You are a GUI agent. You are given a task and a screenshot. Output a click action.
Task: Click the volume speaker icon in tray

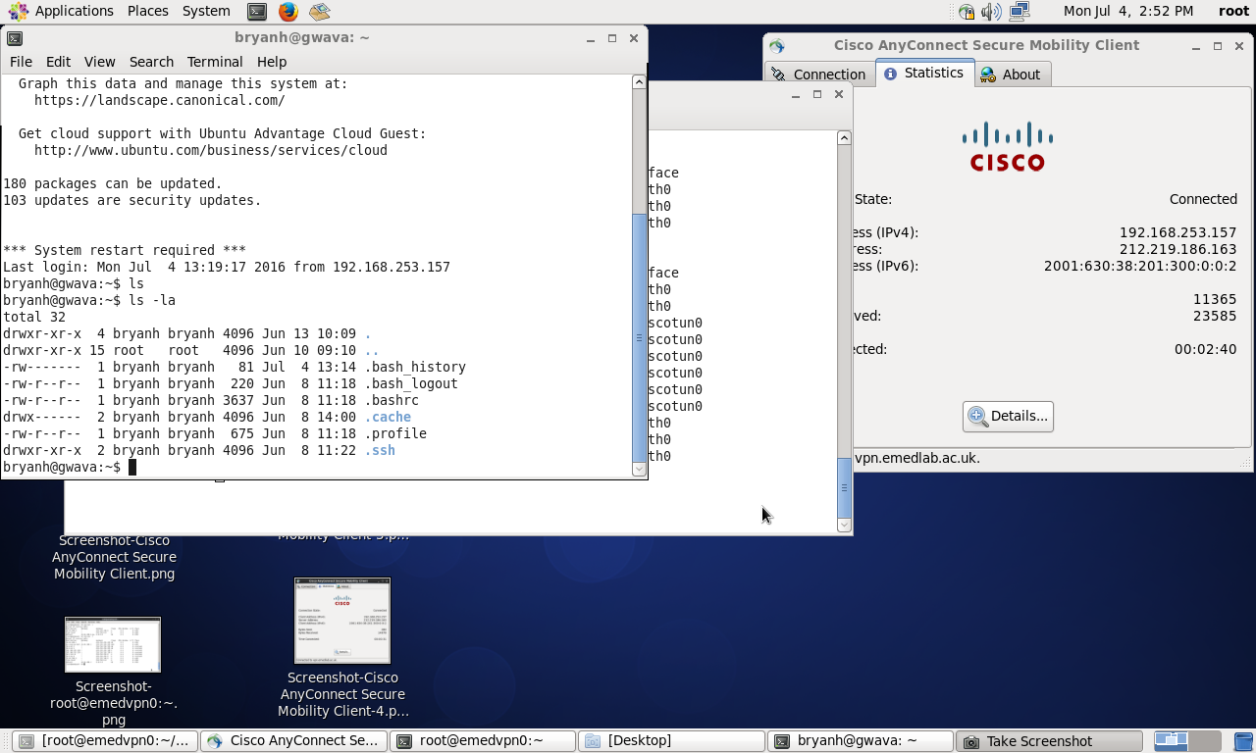coord(991,12)
